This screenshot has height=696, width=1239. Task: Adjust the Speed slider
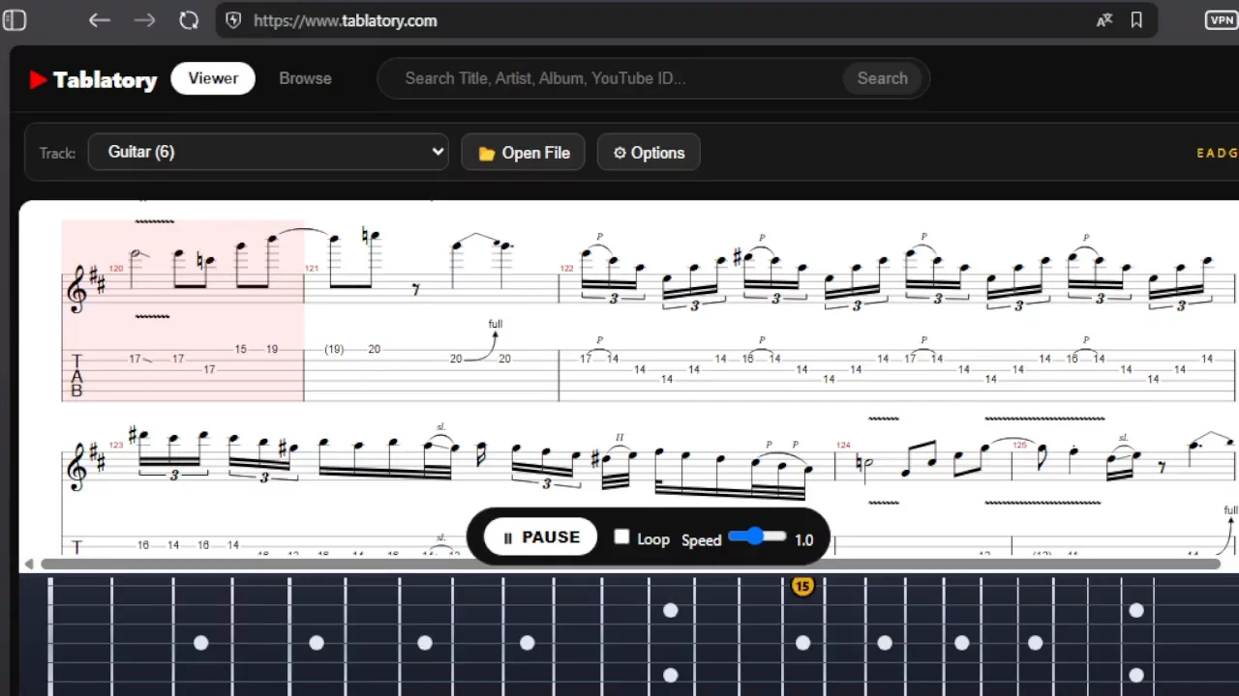point(758,536)
